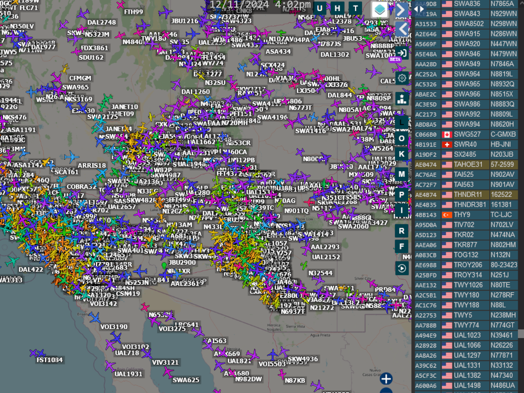Select callsign TWY1026 in the table
The height and width of the screenshot is (393, 524).
click(x=468, y=285)
